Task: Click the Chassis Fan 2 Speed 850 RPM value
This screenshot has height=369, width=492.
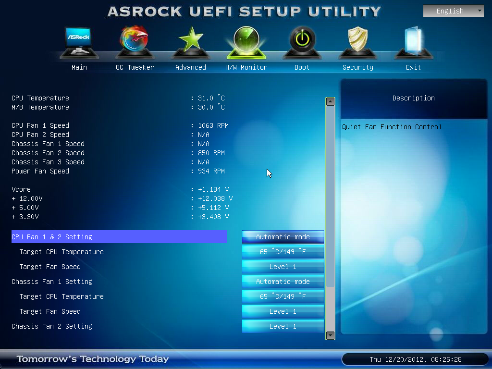Action: coord(211,153)
